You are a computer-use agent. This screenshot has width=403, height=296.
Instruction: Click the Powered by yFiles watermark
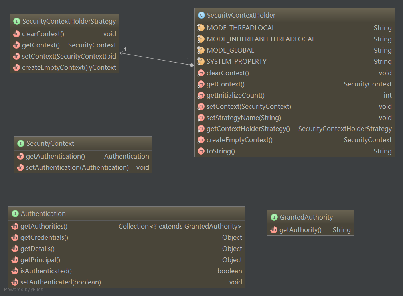[x=24, y=290]
